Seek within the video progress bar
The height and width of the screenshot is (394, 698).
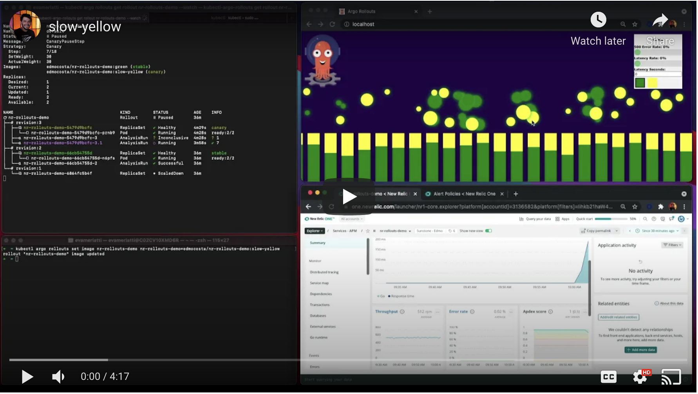[x=348, y=360]
